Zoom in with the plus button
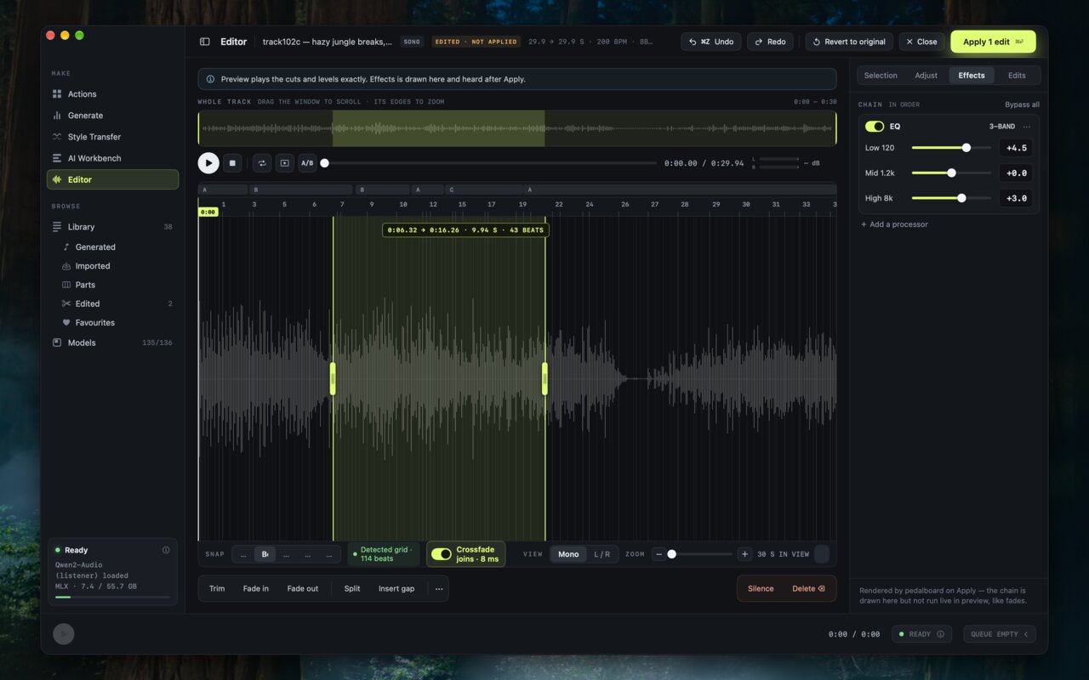This screenshot has height=680, width=1089. [x=744, y=554]
